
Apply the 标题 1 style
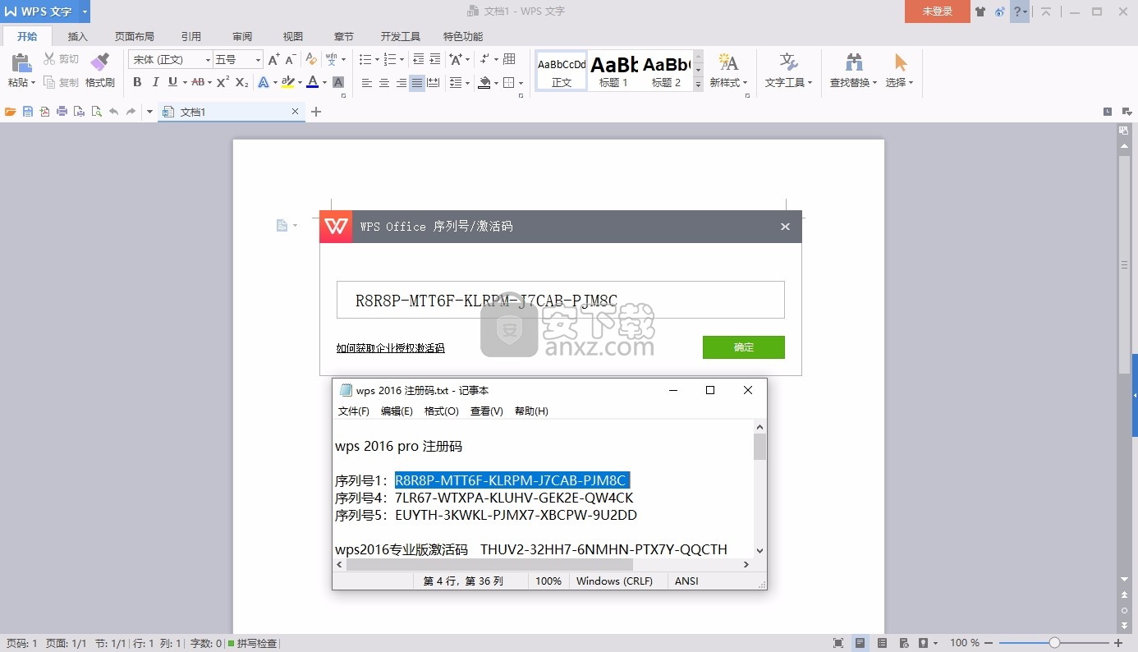click(614, 71)
